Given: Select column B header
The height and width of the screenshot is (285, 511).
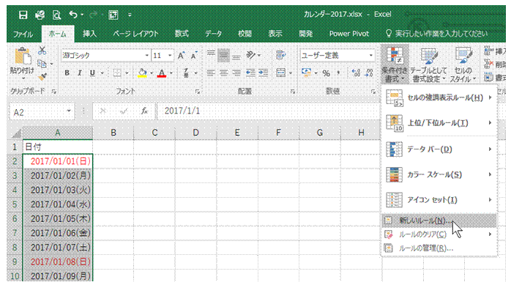Looking at the screenshot, I should [113, 133].
